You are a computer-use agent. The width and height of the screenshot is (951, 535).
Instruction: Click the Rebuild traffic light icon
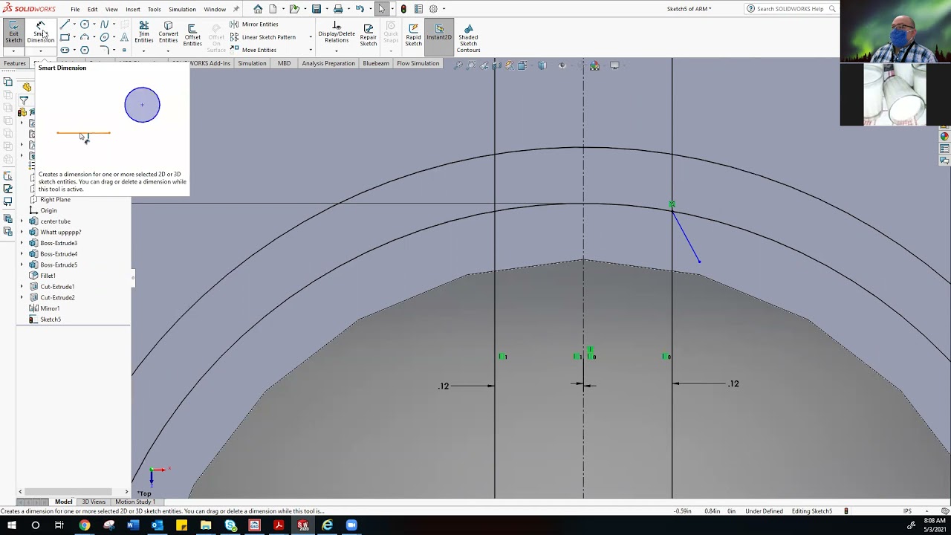point(403,9)
